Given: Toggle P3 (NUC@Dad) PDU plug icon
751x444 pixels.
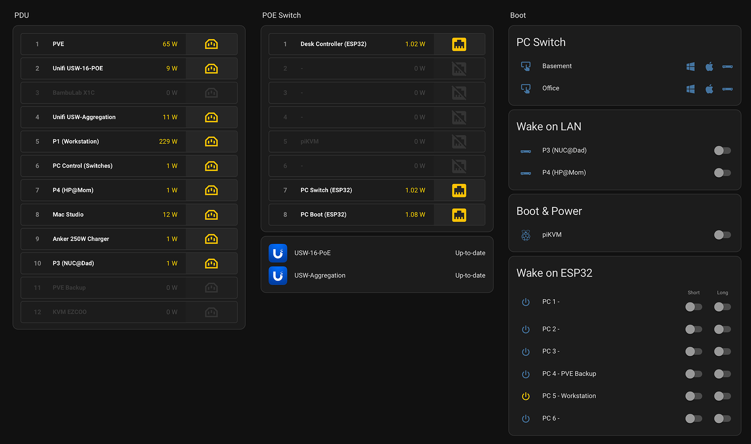Looking at the screenshot, I should tap(211, 263).
